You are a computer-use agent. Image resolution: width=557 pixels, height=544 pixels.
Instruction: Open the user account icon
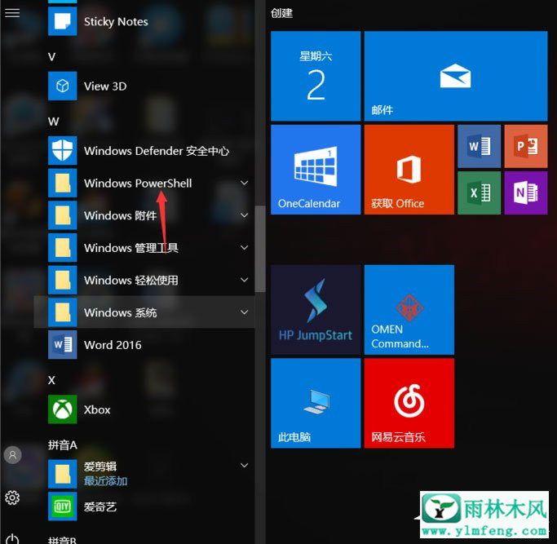[12, 455]
